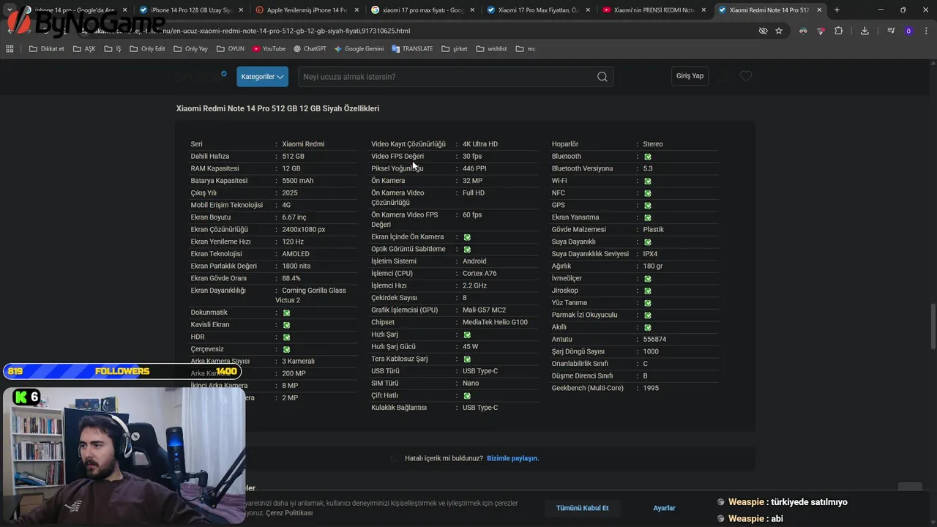Viewport: 937px width, 527px height.
Task: Open the Extensions puzzle-piece menu
Action: pos(839,31)
